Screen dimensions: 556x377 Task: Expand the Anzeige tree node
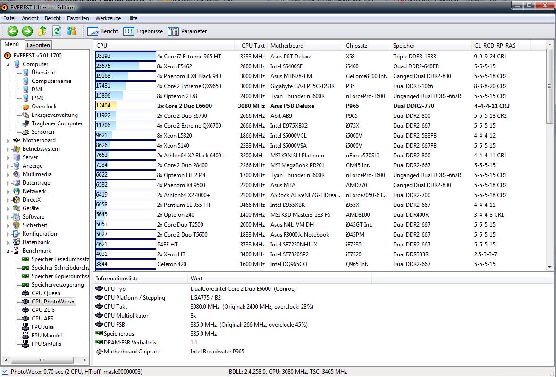(x=8, y=166)
